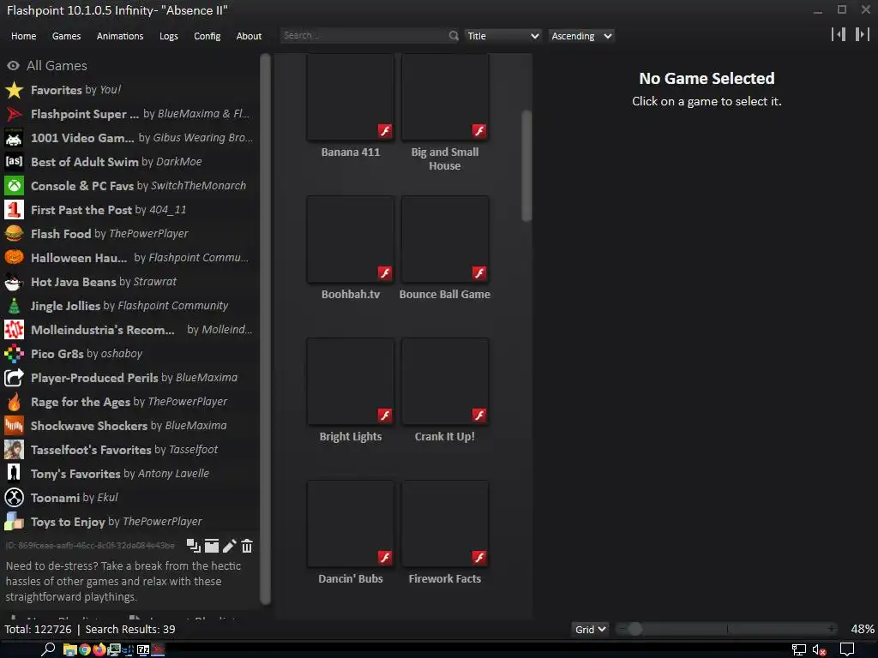The image size is (878, 658).
Task: Toggle the left sidebar visibility button
Action: point(839,34)
